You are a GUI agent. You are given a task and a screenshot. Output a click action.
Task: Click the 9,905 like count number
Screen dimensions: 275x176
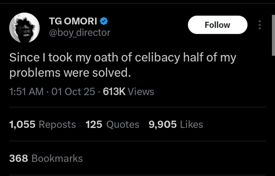click(162, 124)
